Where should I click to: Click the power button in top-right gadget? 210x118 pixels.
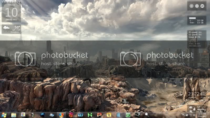pos(192,6)
